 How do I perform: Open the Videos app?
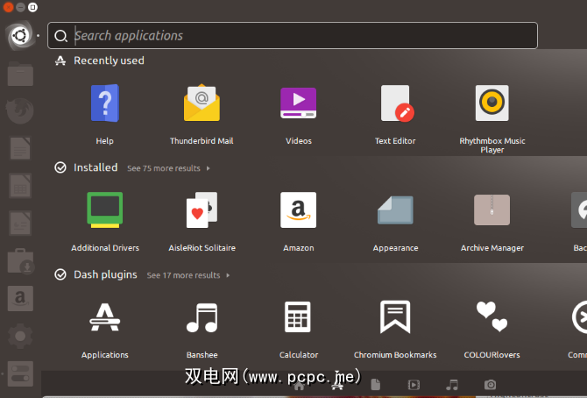[x=298, y=105]
